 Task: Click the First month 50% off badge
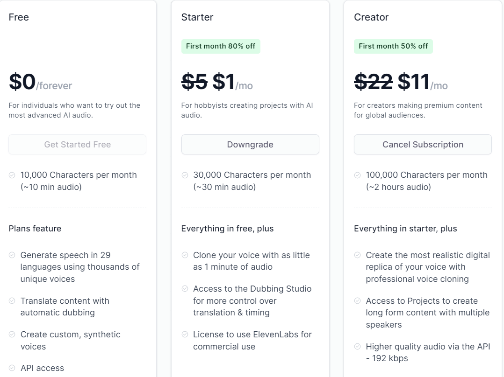(393, 46)
